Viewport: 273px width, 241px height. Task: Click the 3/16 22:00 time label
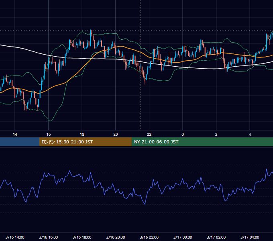click(149, 237)
